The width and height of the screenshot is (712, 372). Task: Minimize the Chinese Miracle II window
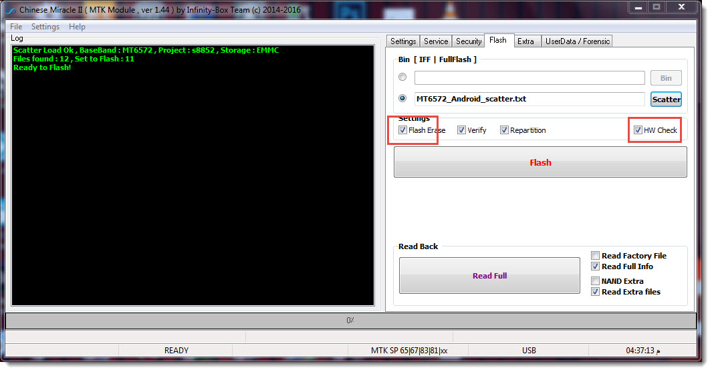(638, 7)
